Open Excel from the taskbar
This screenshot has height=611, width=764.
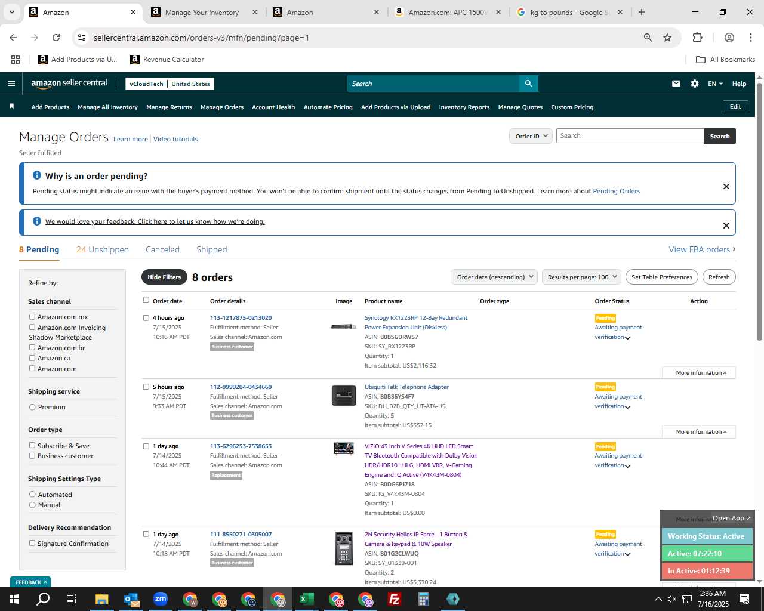coord(307,599)
